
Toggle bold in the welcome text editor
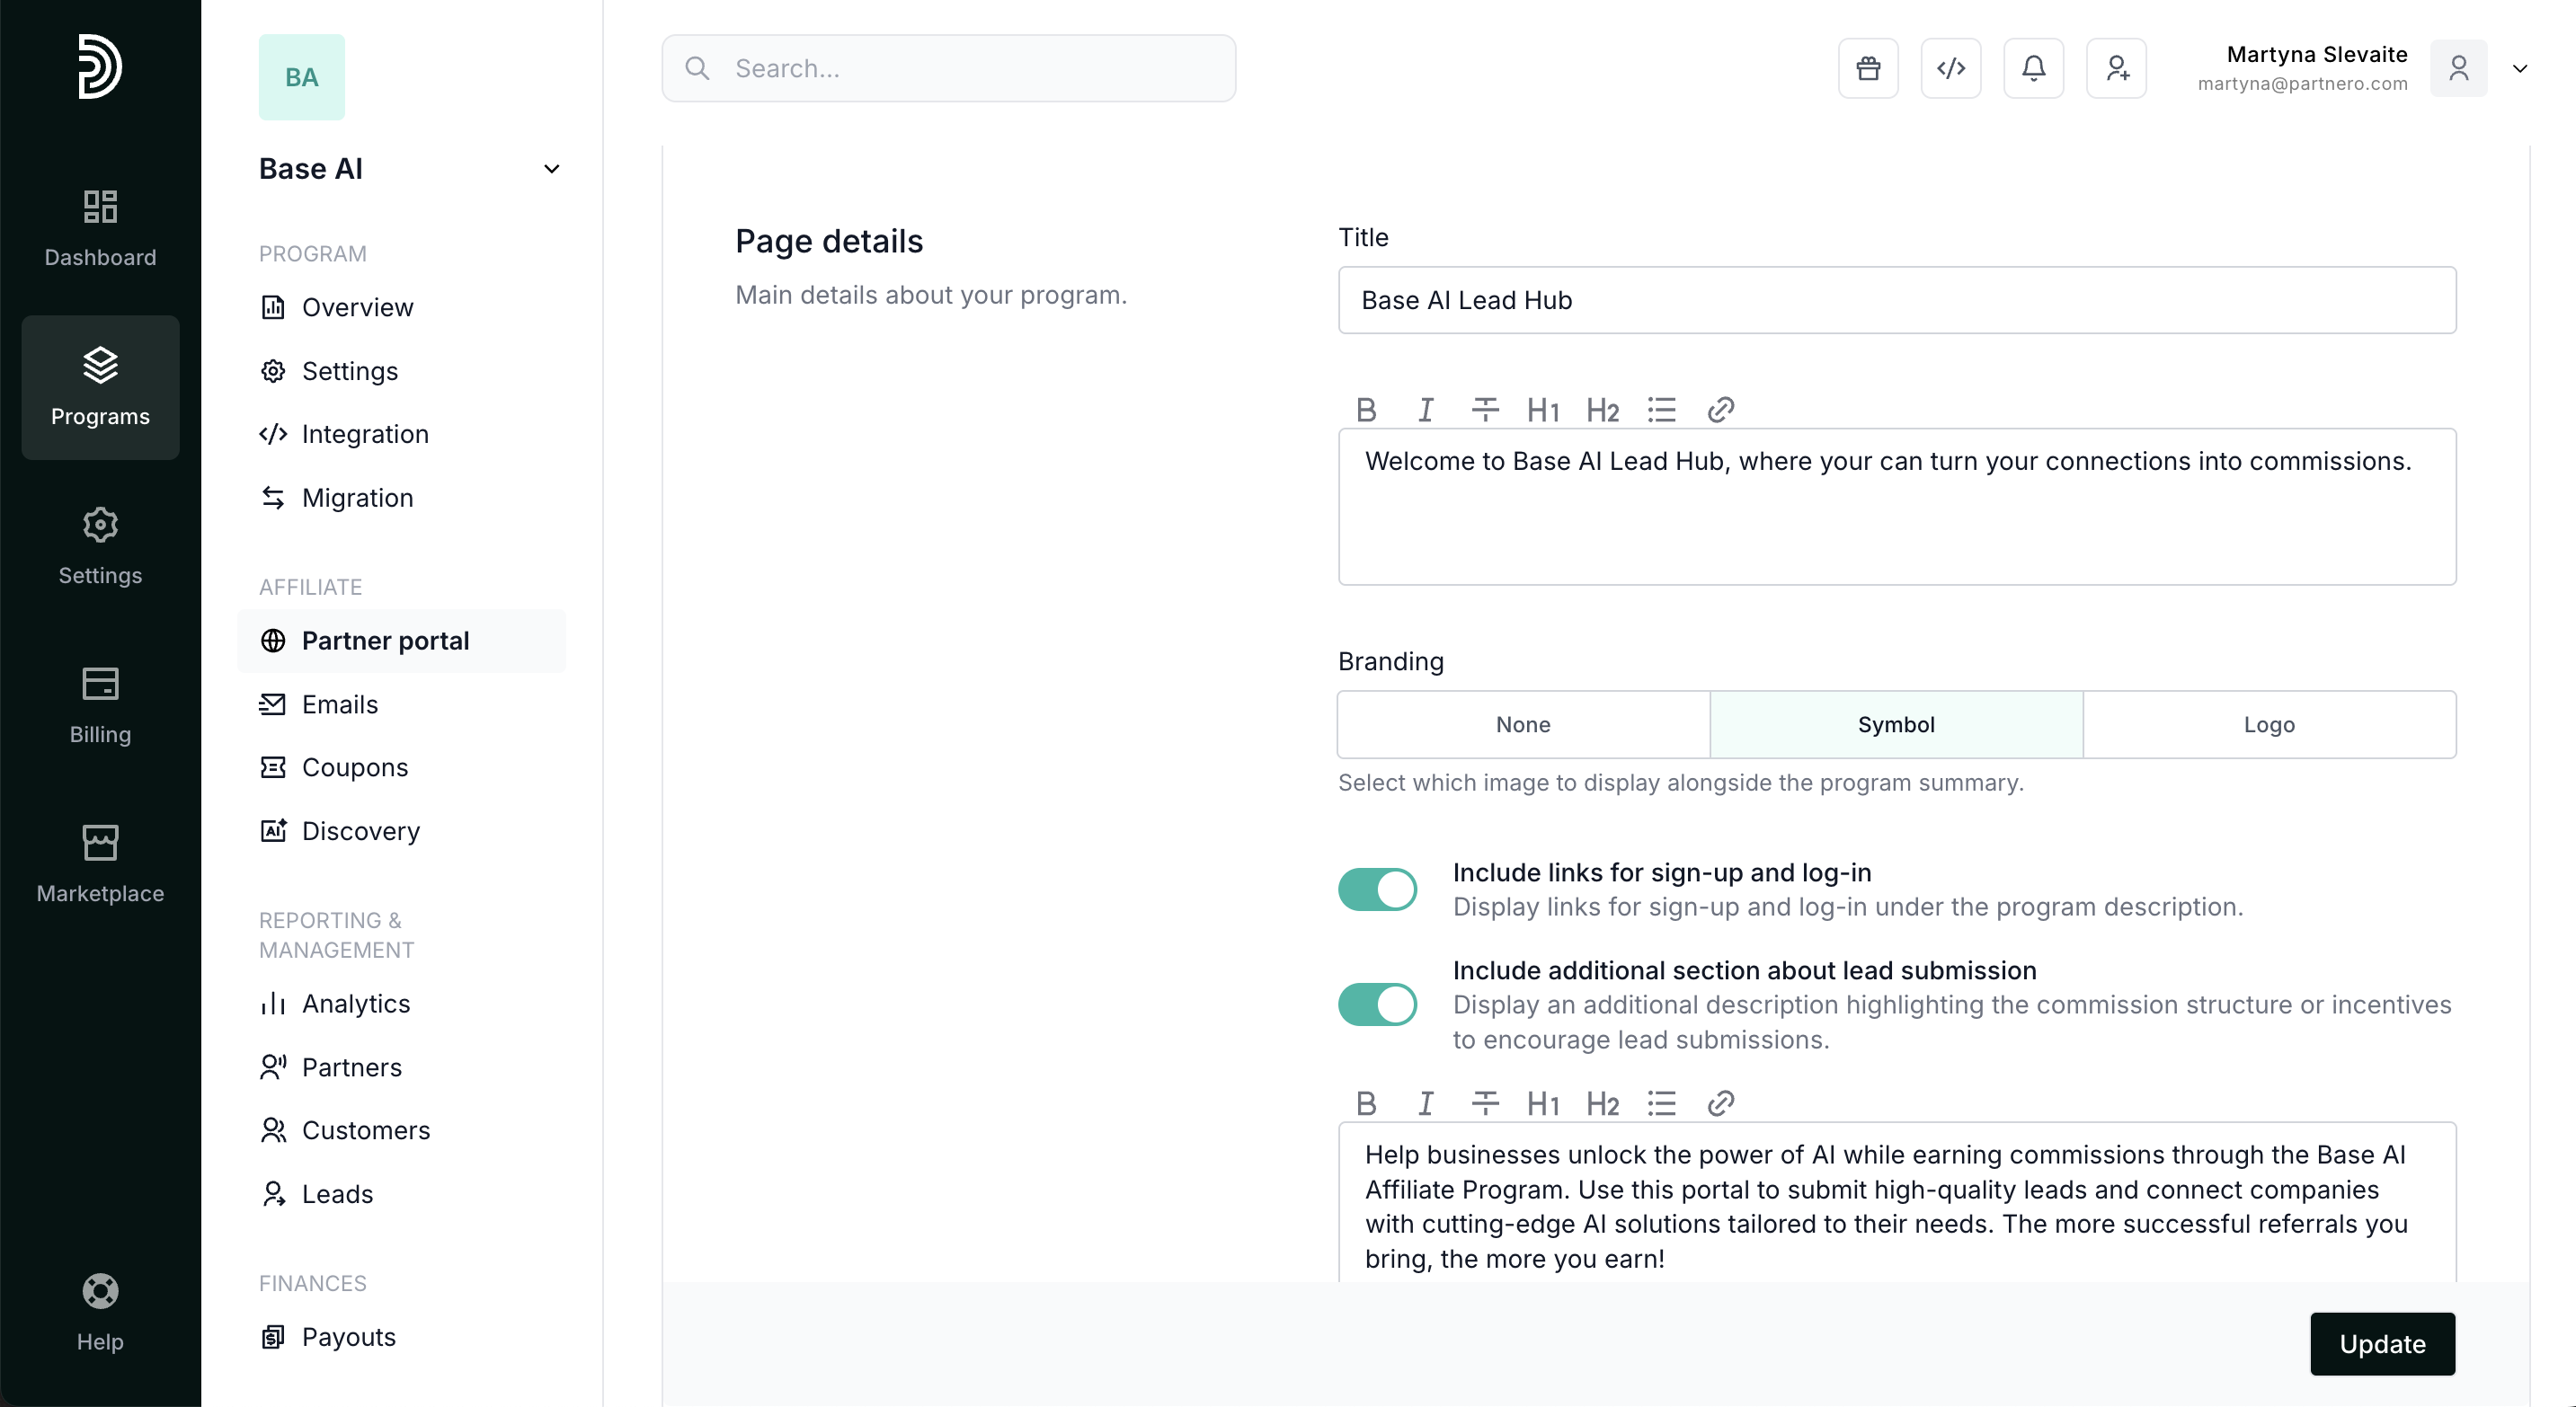(1366, 410)
